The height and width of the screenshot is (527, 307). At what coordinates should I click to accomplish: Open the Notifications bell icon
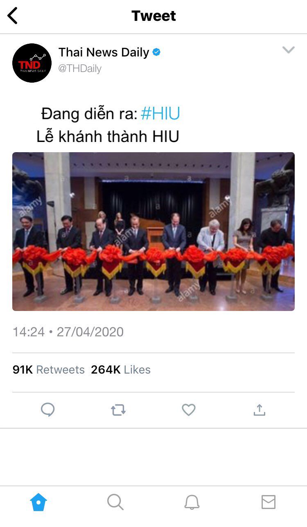[x=192, y=502]
